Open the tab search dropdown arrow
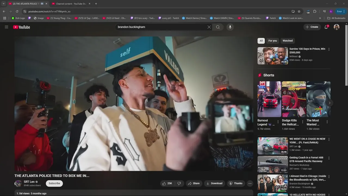The image size is (348, 196). tap(4, 4)
